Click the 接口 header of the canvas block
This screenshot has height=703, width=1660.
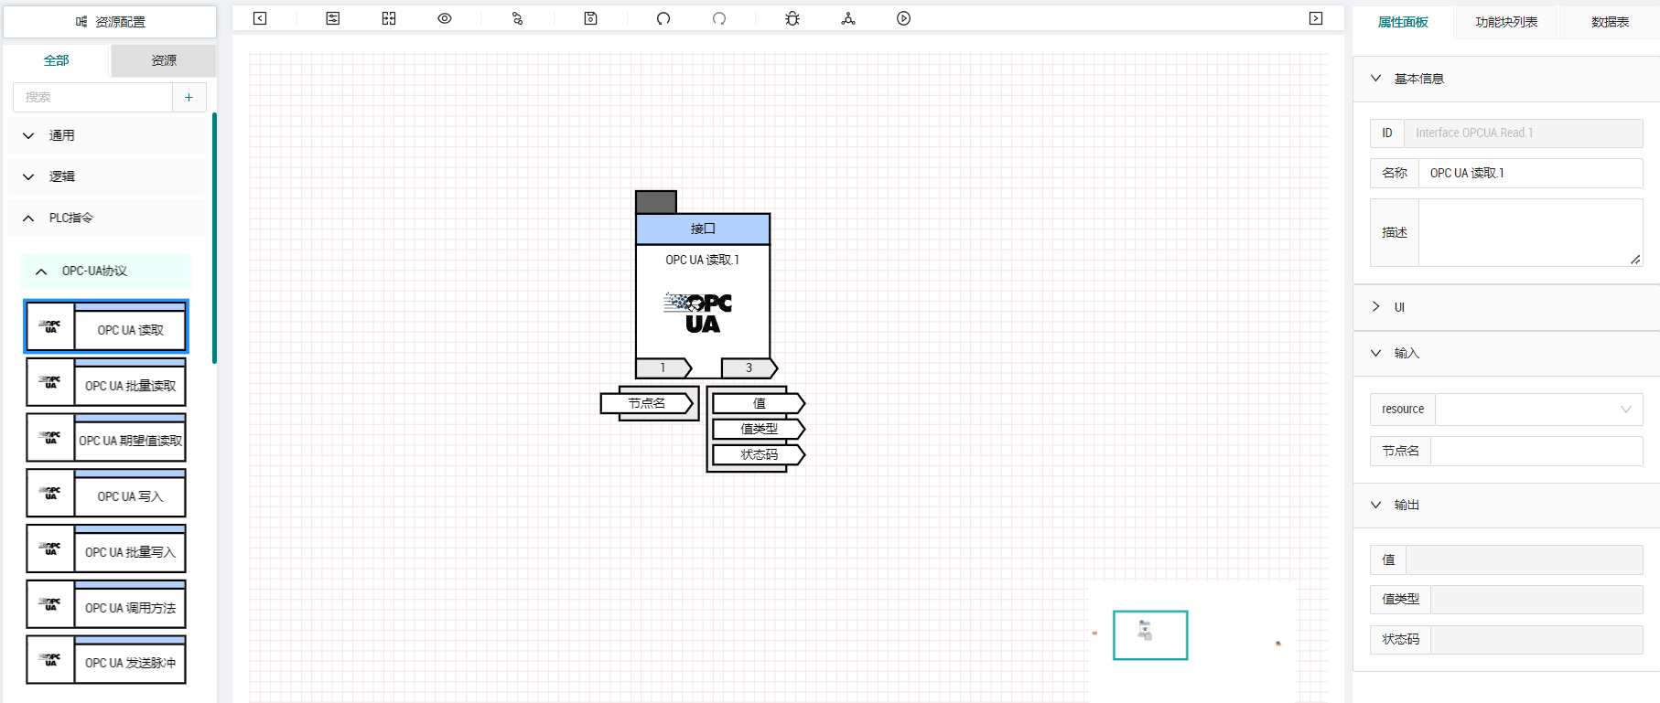point(703,229)
